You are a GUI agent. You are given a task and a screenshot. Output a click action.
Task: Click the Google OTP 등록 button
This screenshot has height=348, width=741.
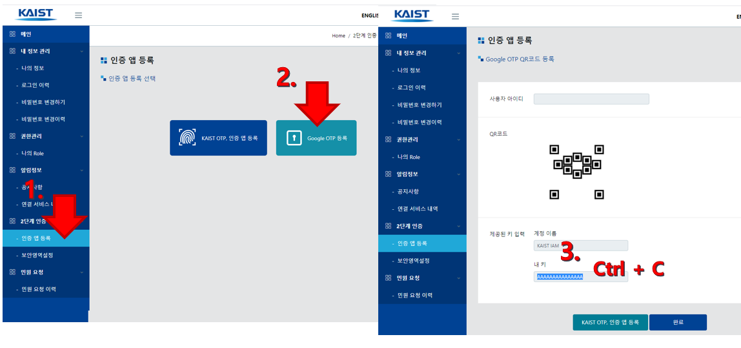316,138
